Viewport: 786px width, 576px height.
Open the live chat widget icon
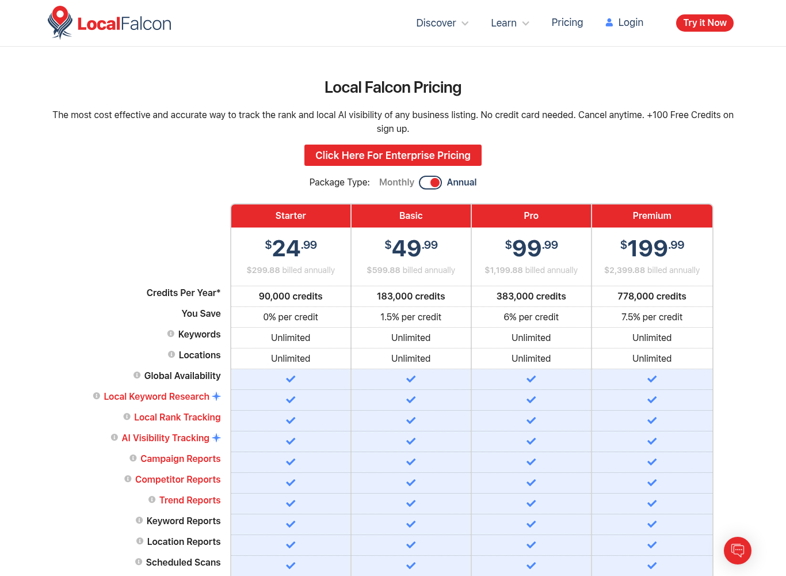[x=738, y=550]
